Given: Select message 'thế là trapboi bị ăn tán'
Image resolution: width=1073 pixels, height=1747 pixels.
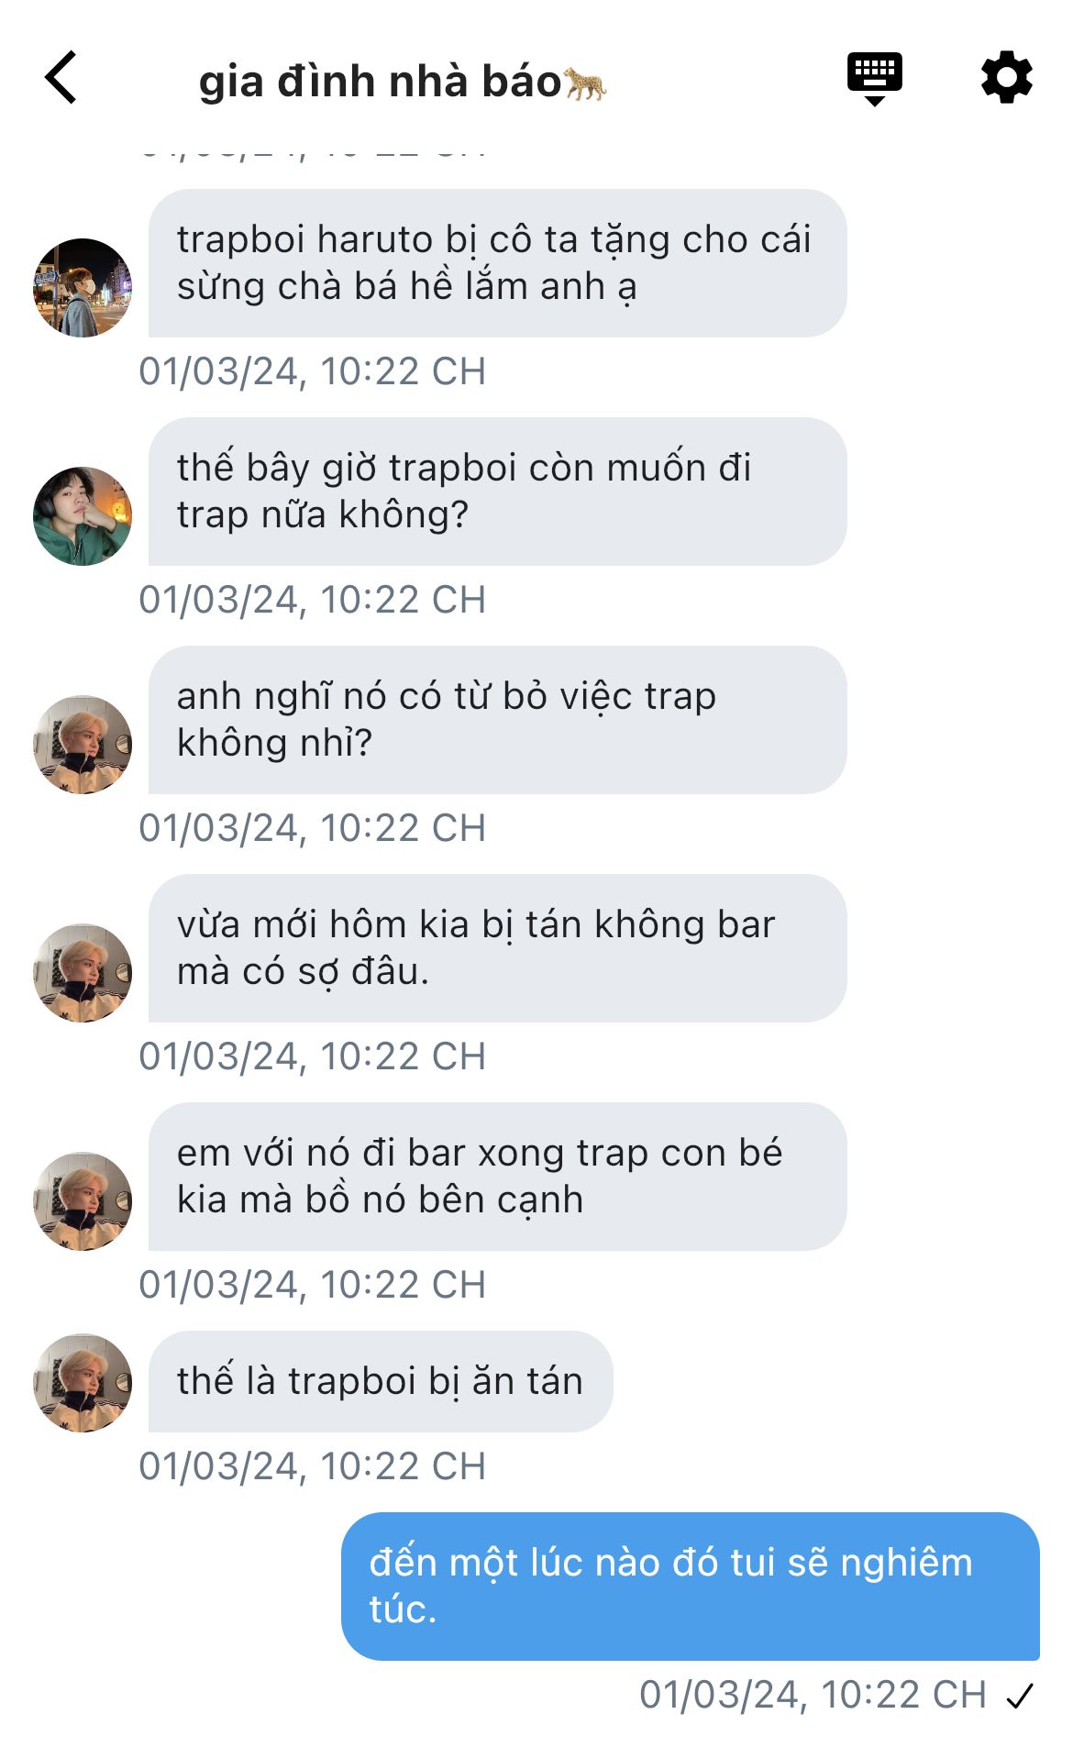Looking at the screenshot, I should point(381,1382).
